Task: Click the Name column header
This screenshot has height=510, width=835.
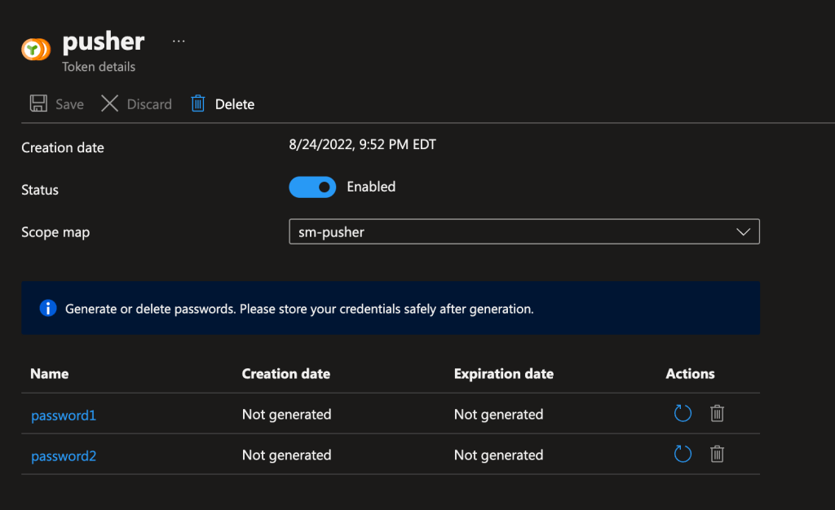Action: 50,374
